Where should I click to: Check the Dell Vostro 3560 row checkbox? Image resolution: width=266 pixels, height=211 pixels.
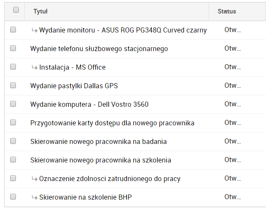click(x=13, y=104)
